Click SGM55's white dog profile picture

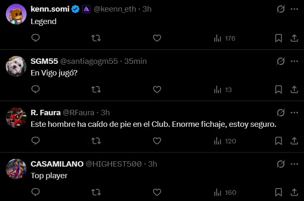16,66
